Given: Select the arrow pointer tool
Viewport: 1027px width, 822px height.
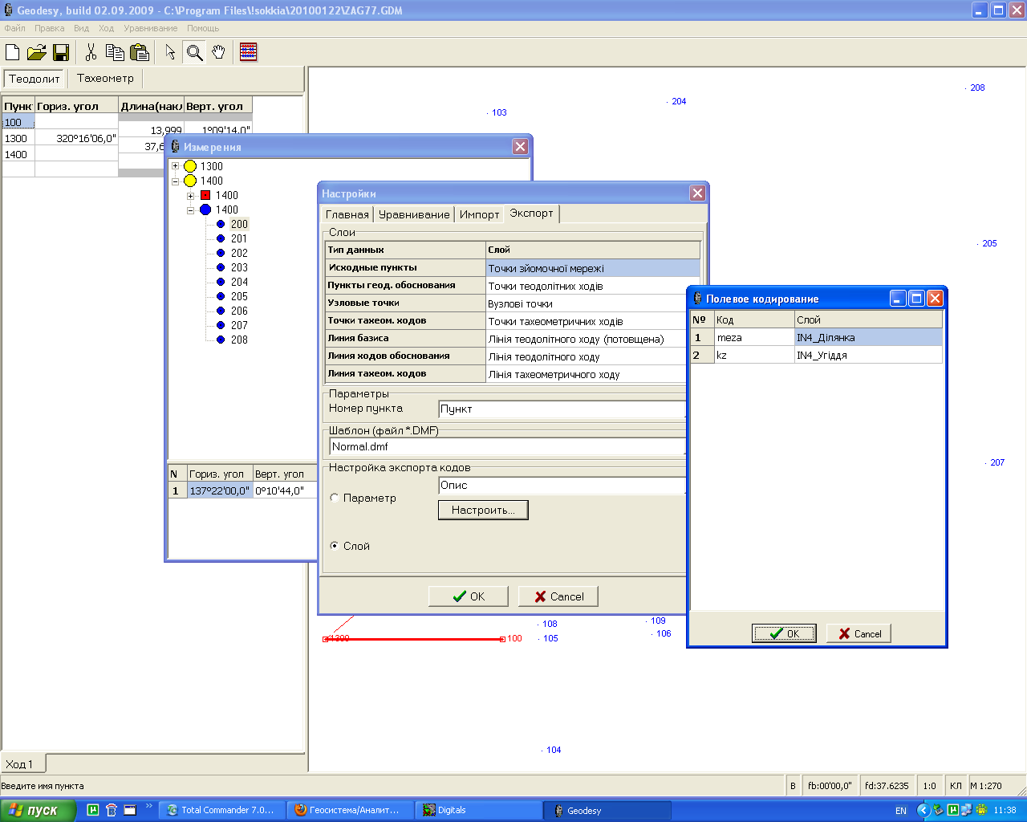Looking at the screenshot, I should point(170,52).
